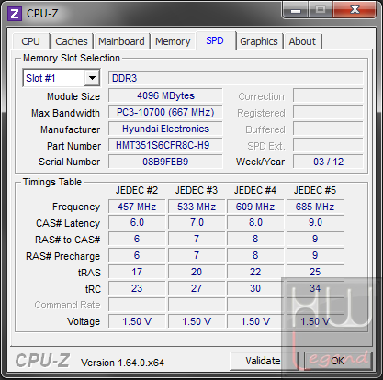Switch to the Memory tab
This screenshot has width=383, height=380.
click(173, 41)
